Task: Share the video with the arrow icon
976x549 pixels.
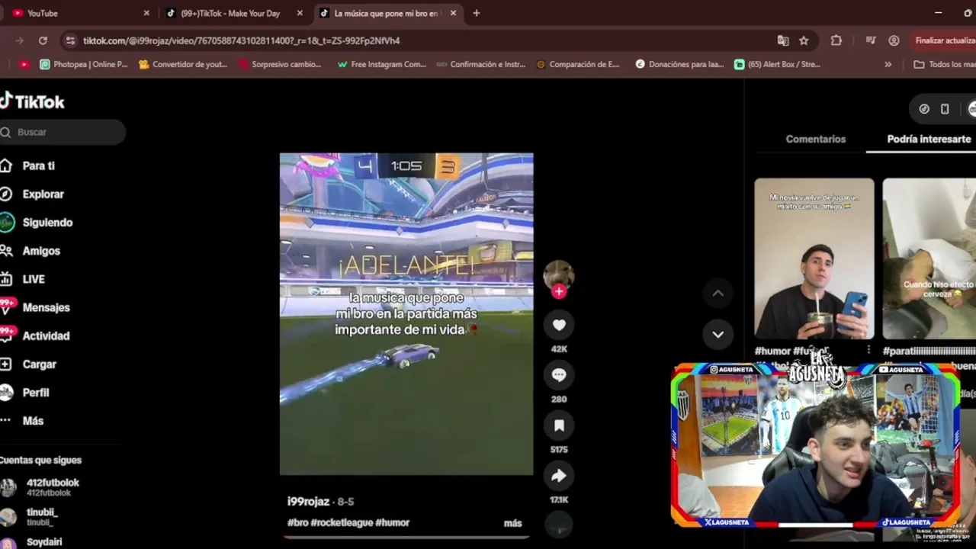Action: 559,476
